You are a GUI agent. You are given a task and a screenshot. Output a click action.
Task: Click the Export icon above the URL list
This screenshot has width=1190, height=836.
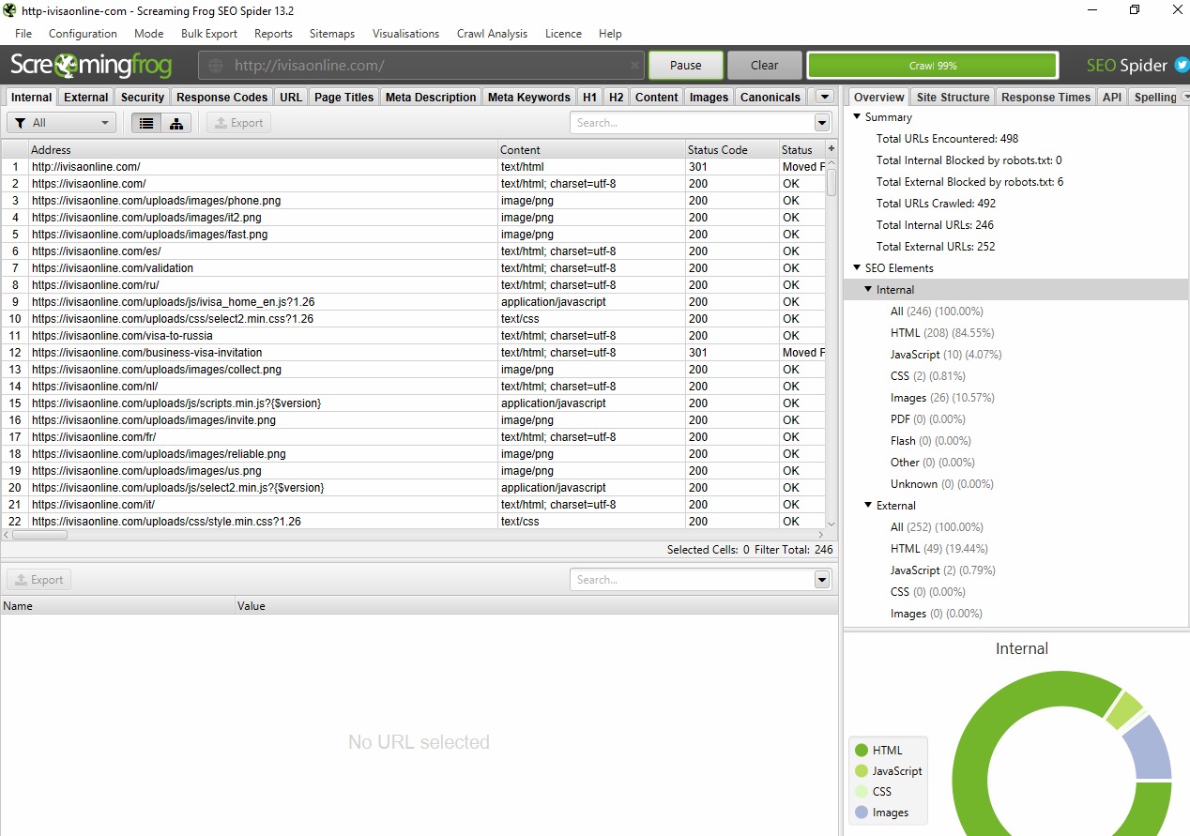(x=237, y=122)
